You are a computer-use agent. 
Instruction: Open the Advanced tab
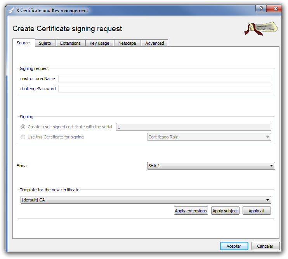point(154,43)
